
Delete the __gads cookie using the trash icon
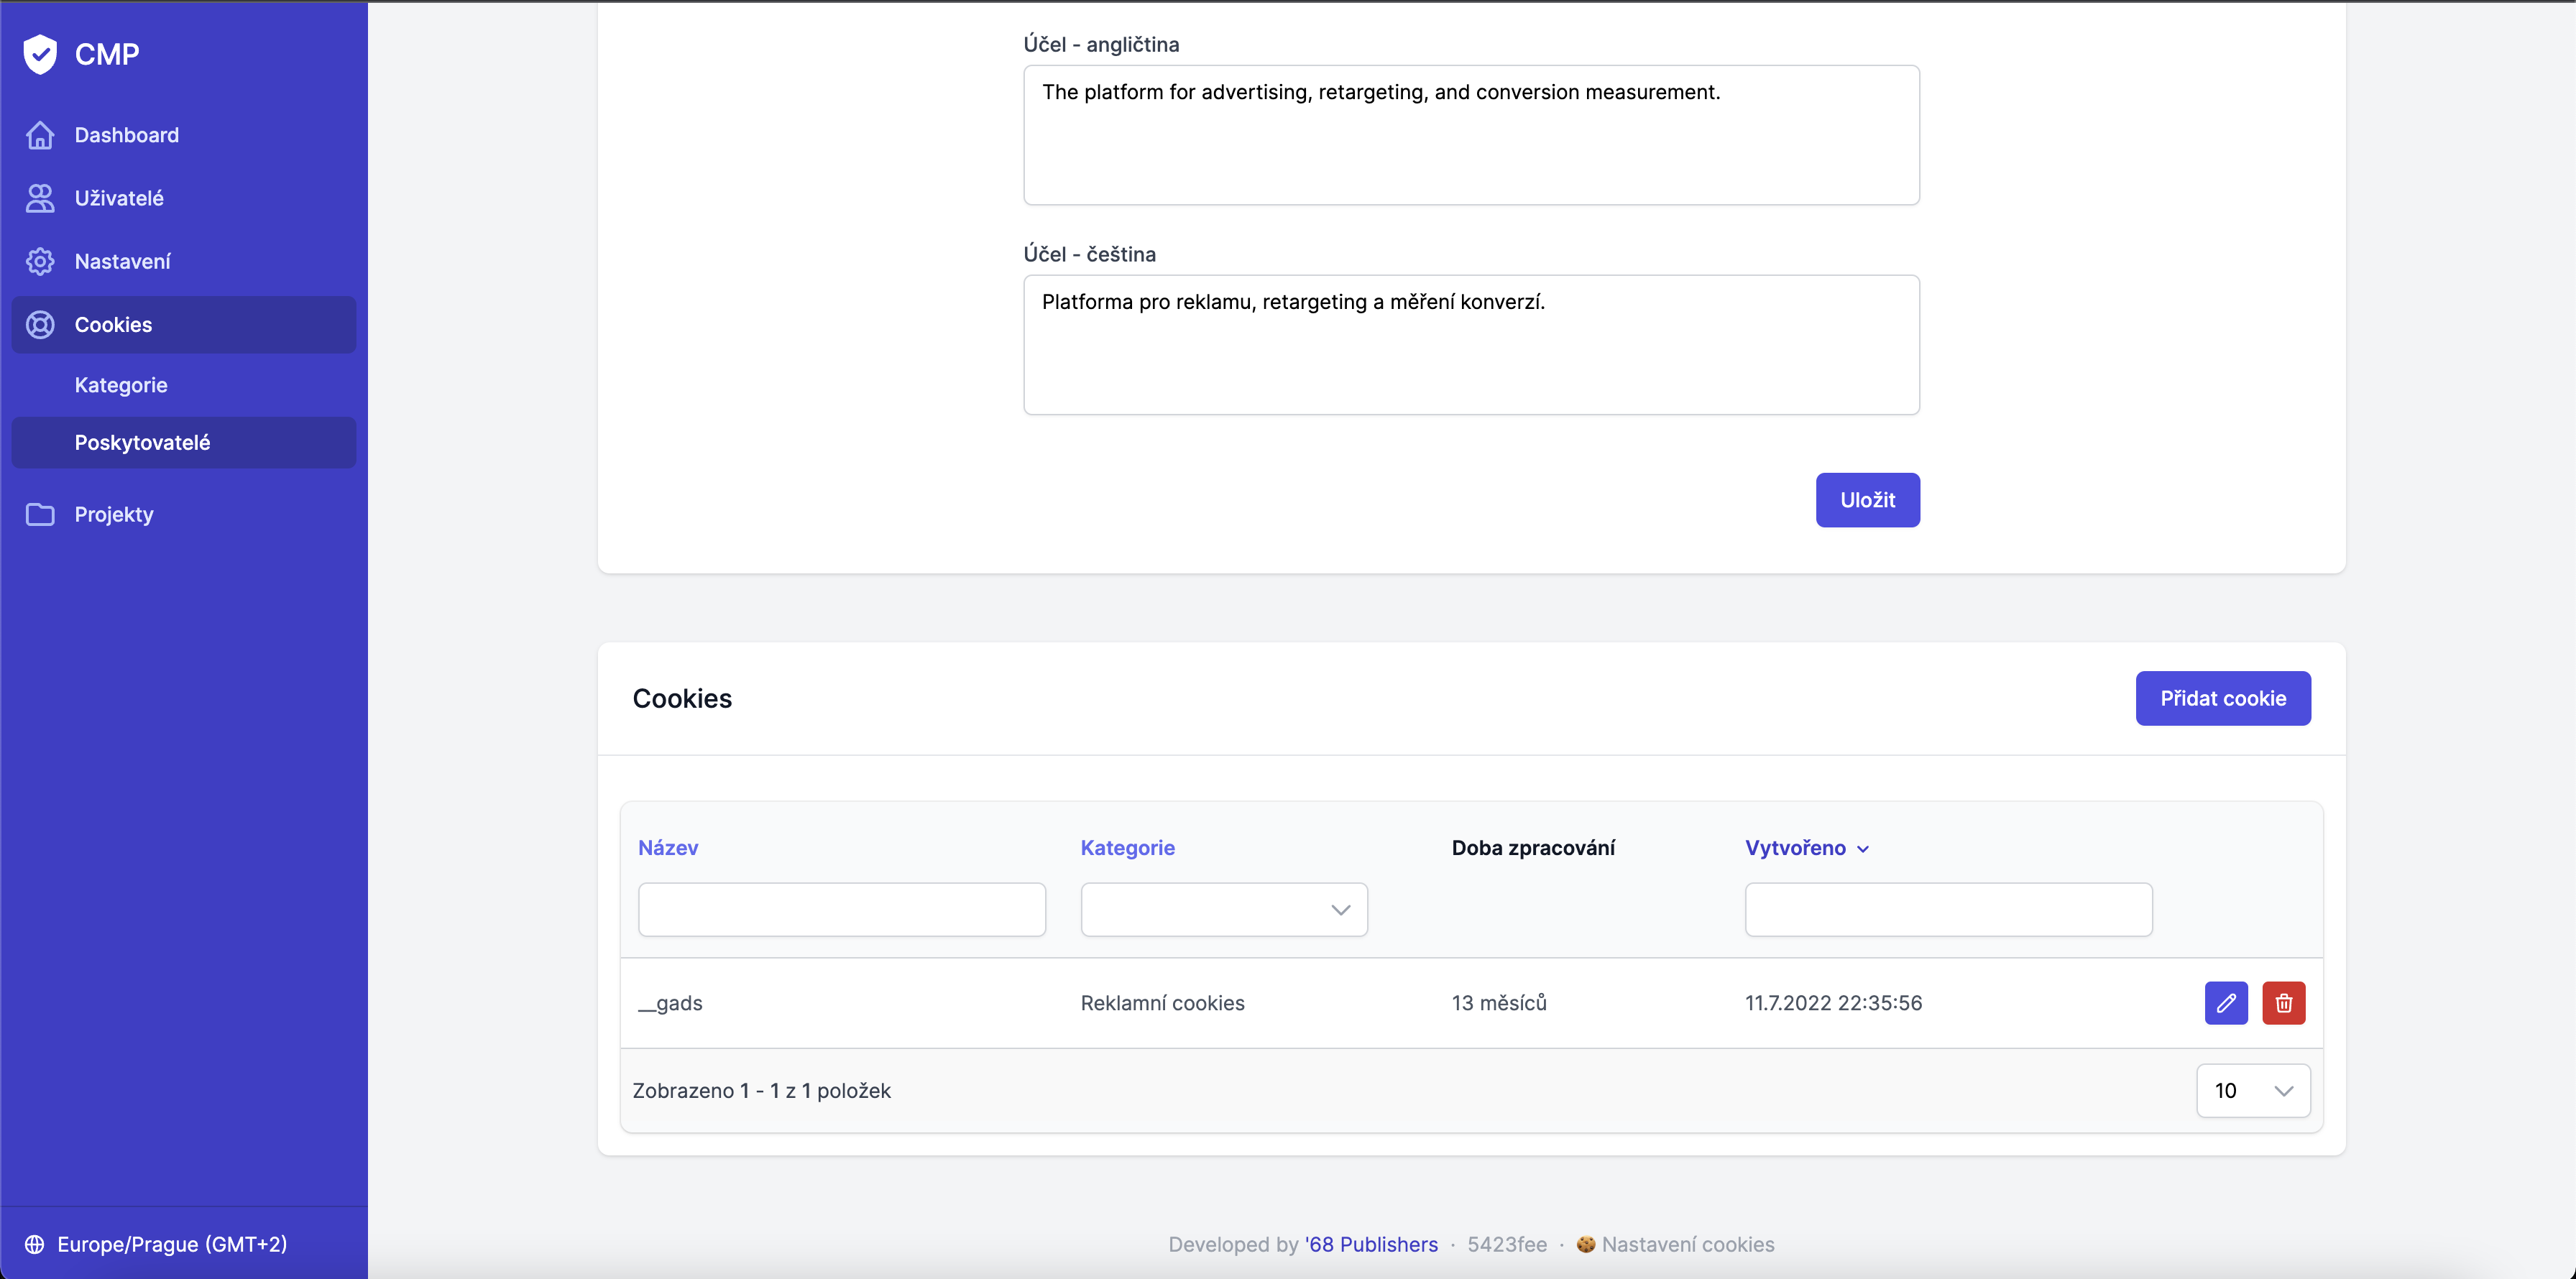tap(2284, 1002)
